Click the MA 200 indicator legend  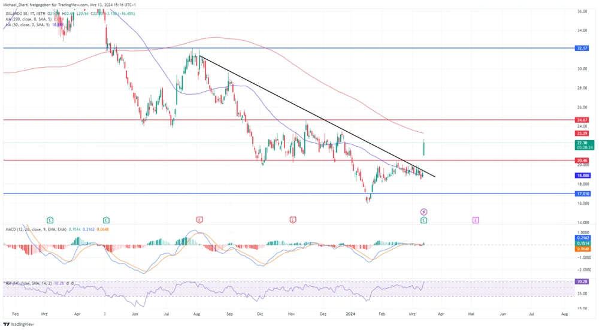27,19
